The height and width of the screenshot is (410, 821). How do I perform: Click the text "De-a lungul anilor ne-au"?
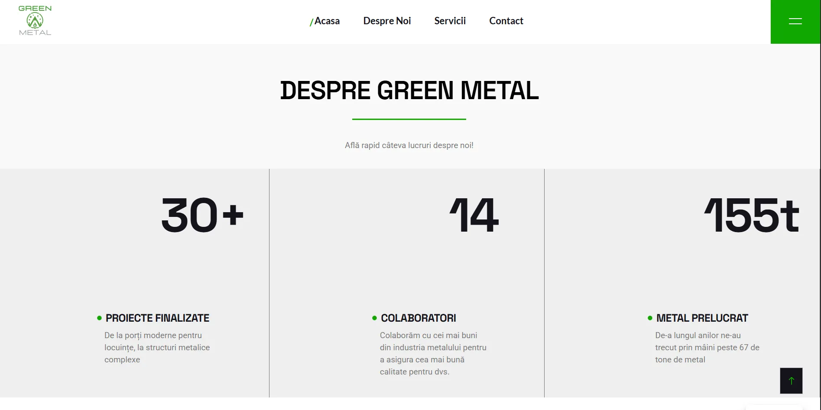(x=698, y=336)
